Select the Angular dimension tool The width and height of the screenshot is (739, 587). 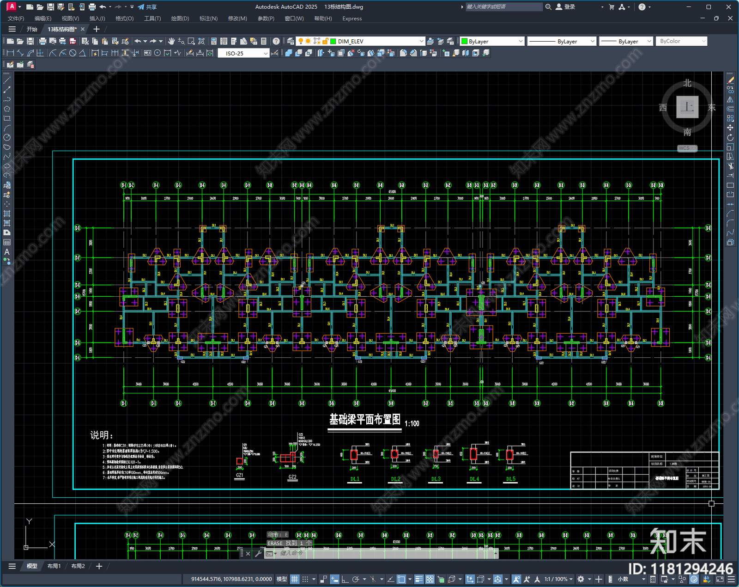pyautogui.click(x=82, y=53)
